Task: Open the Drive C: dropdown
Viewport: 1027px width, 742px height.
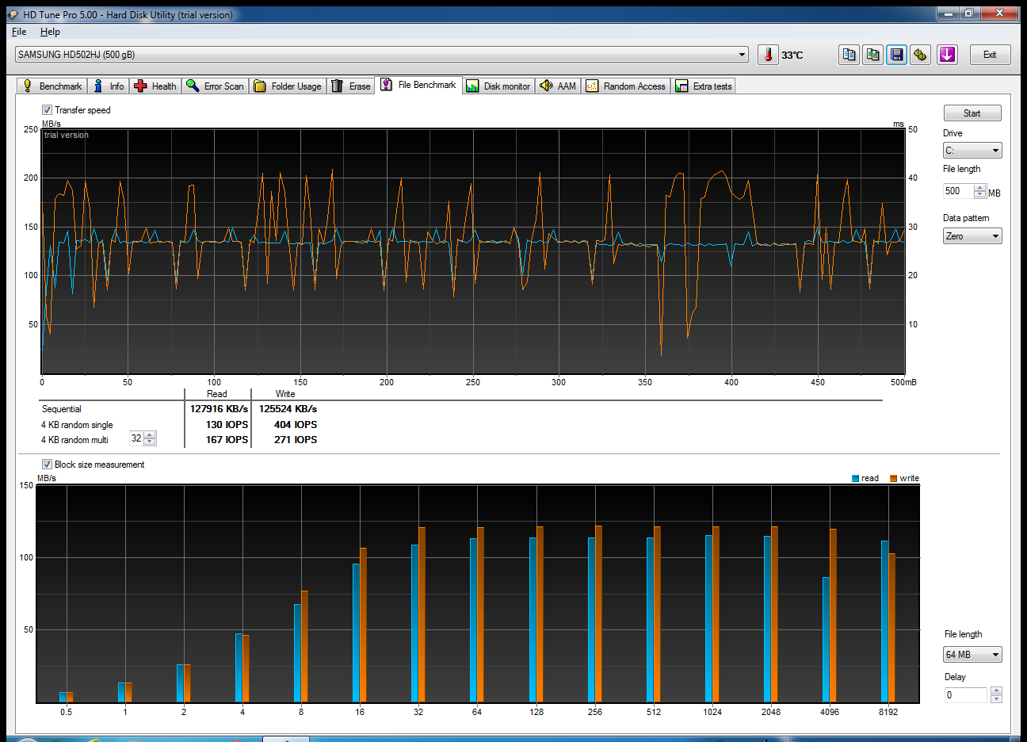Action: (972, 151)
